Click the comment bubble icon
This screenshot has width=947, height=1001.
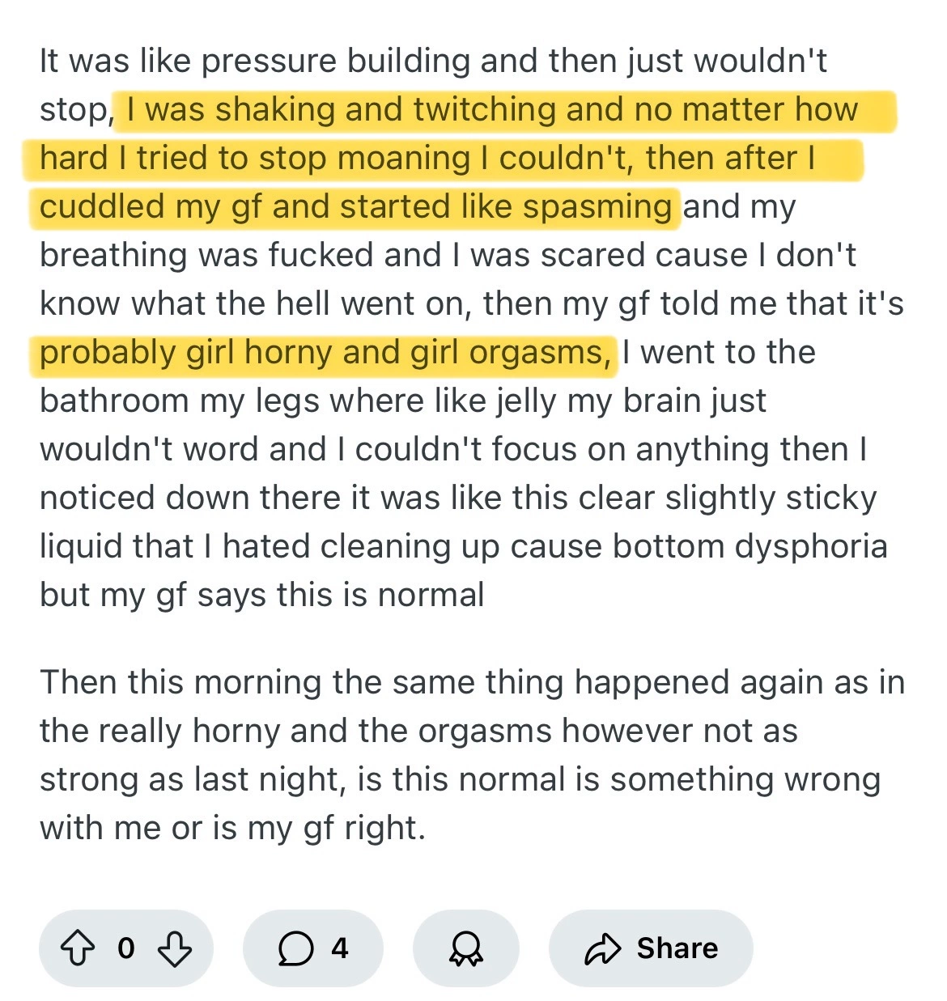(295, 948)
